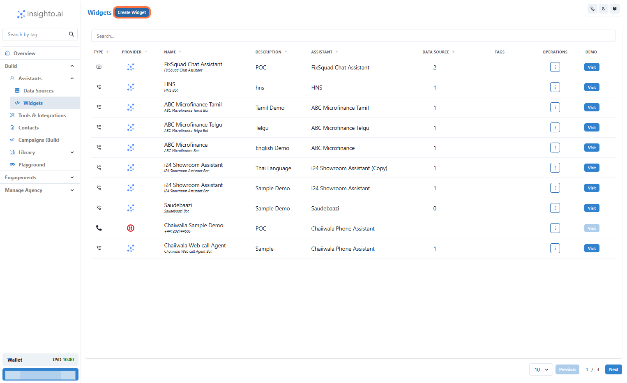
Task: Toggle dark mode moon icon
Action: click(604, 9)
